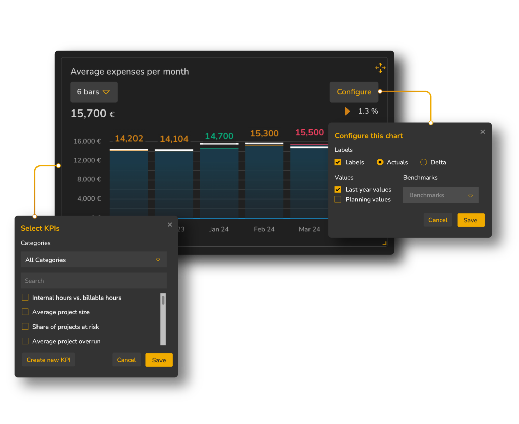Click the Search field in Select KPIs

click(94, 280)
